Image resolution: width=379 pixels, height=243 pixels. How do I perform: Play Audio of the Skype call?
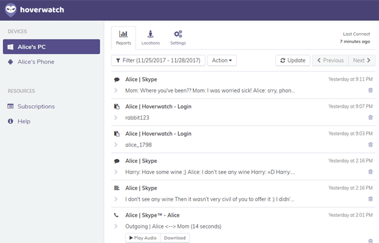pyautogui.click(x=143, y=238)
